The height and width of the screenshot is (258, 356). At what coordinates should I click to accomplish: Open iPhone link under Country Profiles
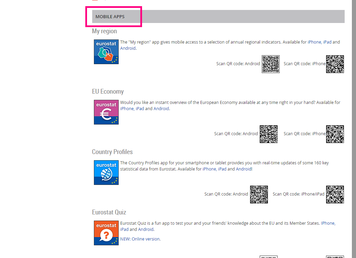coord(209,169)
